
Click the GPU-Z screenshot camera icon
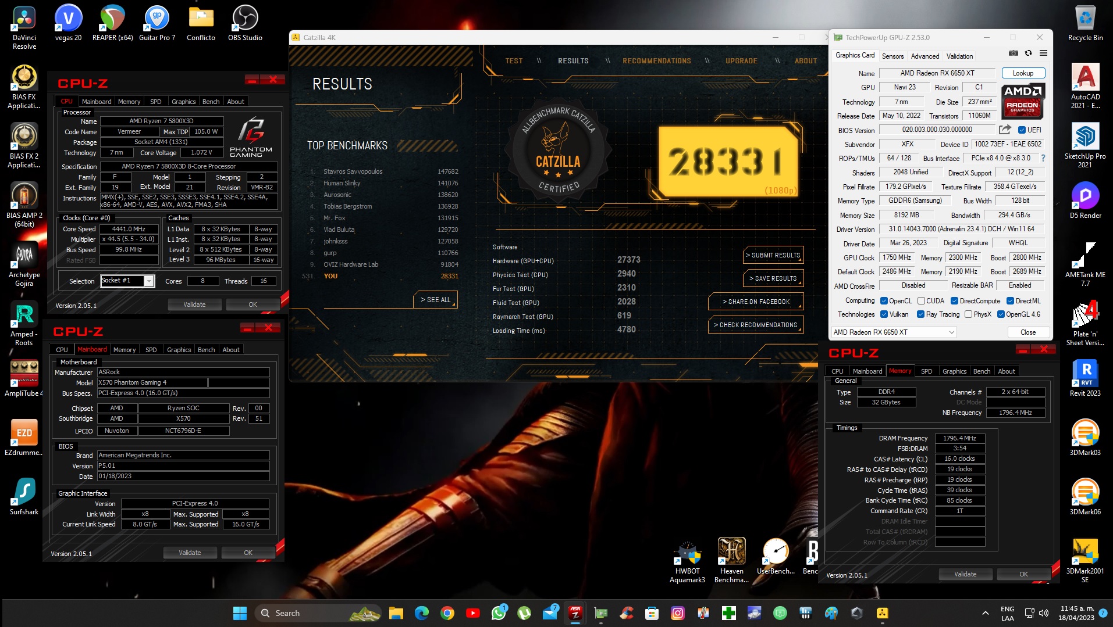pos(1013,53)
